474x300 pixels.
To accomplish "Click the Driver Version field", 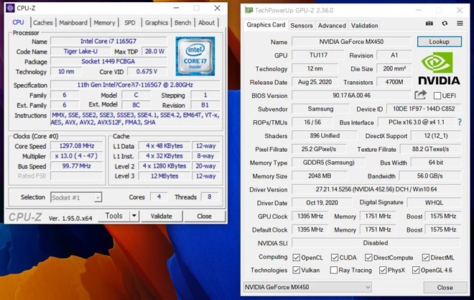I will tap(376, 189).
